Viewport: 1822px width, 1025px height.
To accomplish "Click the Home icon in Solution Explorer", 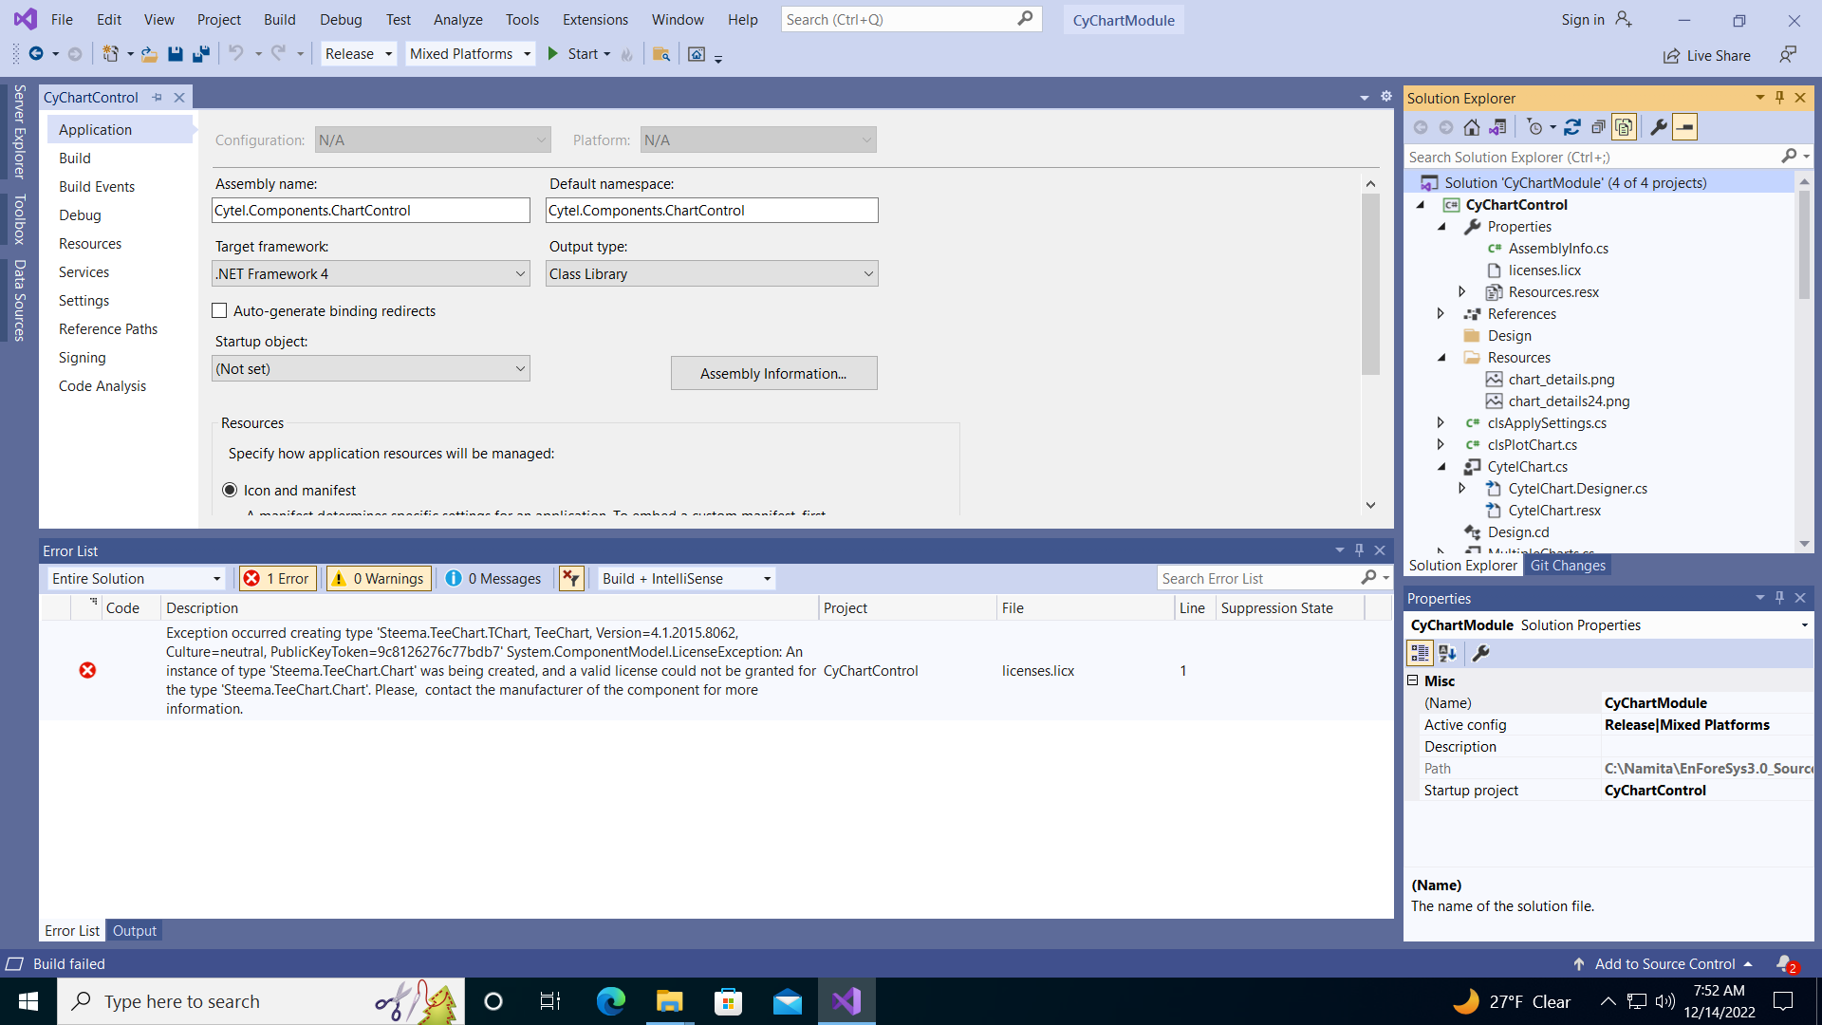I will [x=1472, y=127].
